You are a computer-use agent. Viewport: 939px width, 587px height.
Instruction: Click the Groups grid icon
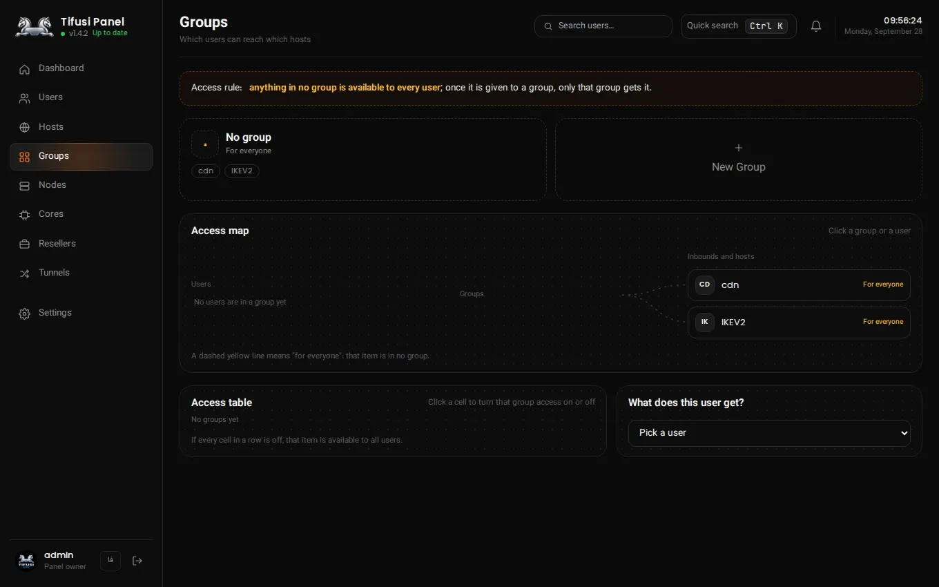click(x=24, y=157)
